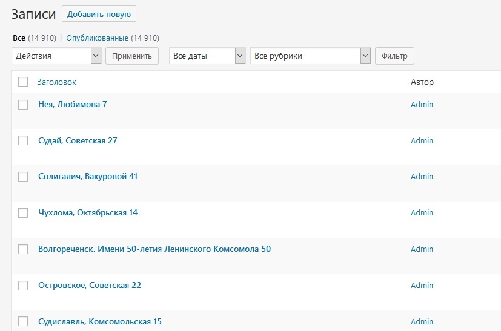Switch to the "Все" posts view

[19, 38]
